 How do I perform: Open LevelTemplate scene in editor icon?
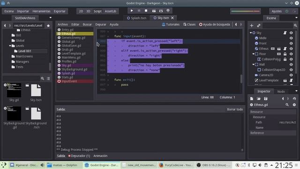285,80
